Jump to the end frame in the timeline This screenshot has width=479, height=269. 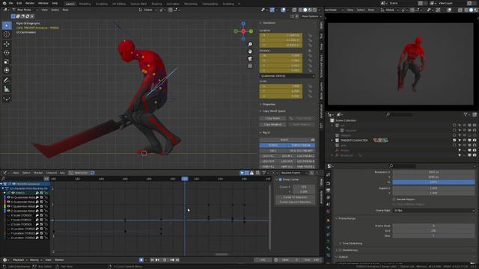click(177, 260)
